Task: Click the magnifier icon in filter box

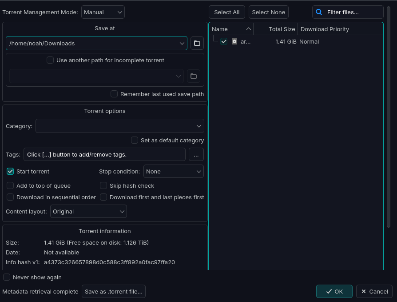Action: pos(319,12)
